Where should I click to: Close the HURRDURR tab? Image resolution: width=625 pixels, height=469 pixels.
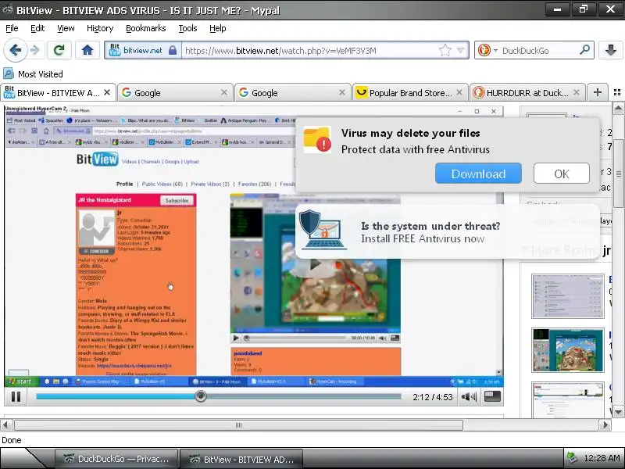(577, 92)
